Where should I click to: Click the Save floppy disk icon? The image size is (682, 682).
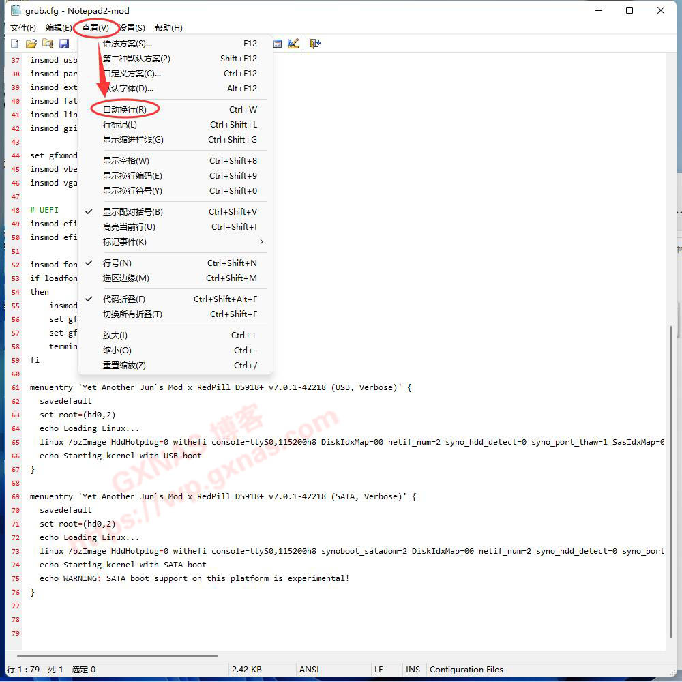[x=64, y=44]
